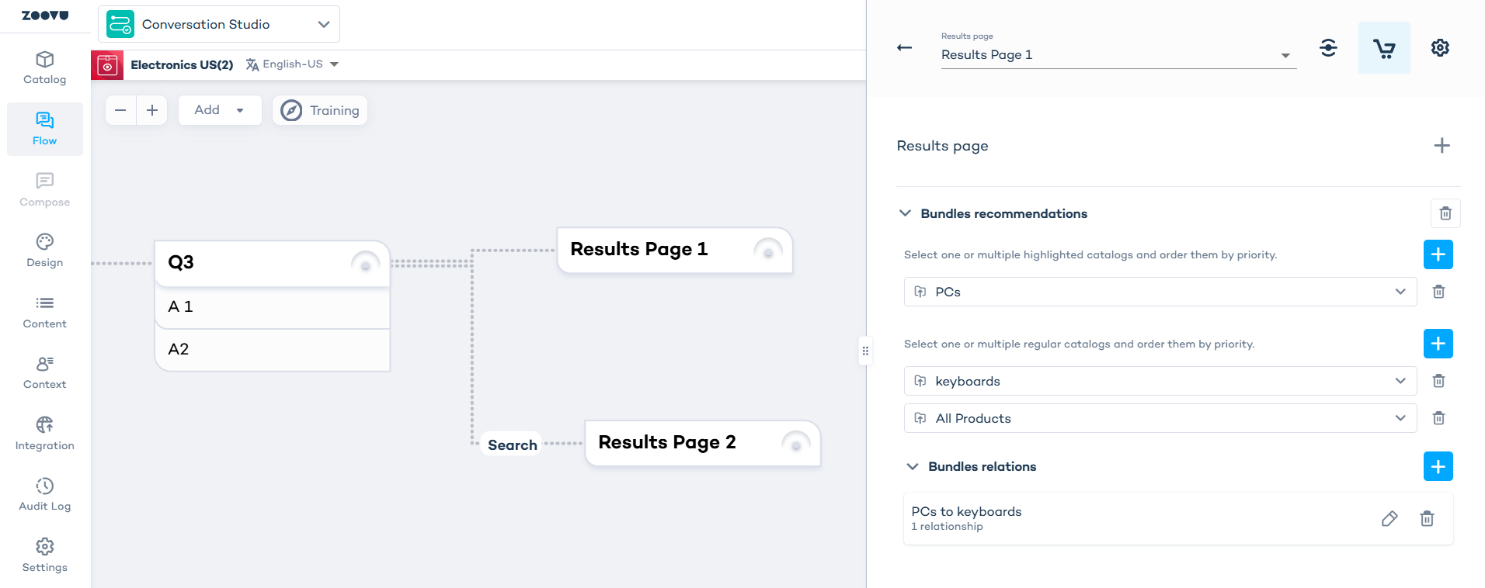This screenshot has width=1485, height=588.
Task: Add a highlighted catalog with plus
Action: tap(1438, 254)
